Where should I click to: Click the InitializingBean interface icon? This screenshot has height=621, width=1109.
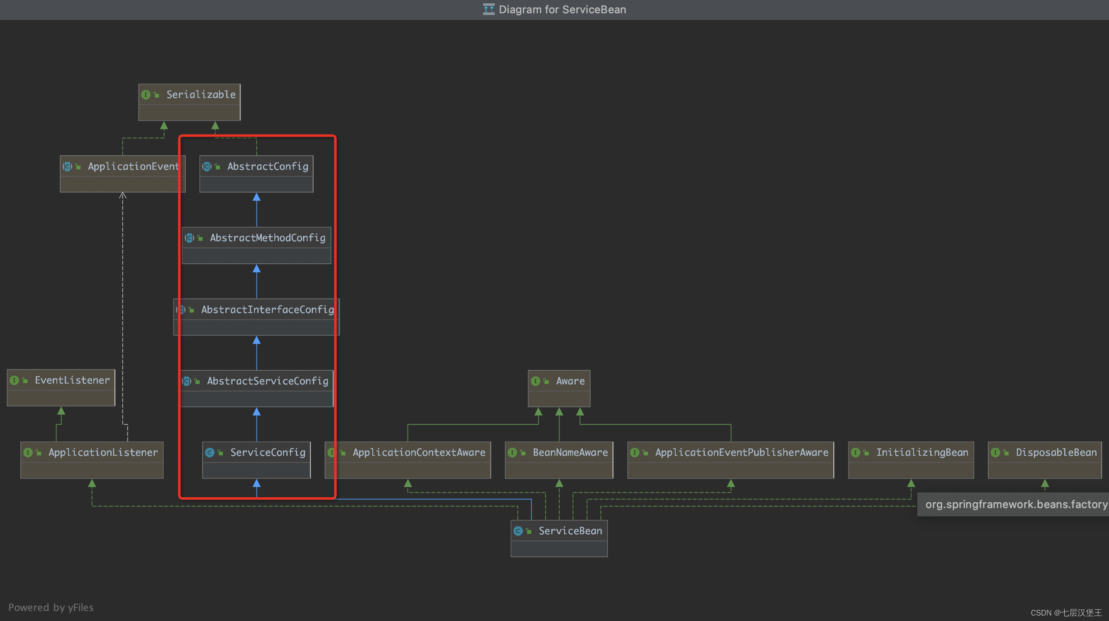[x=855, y=452]
